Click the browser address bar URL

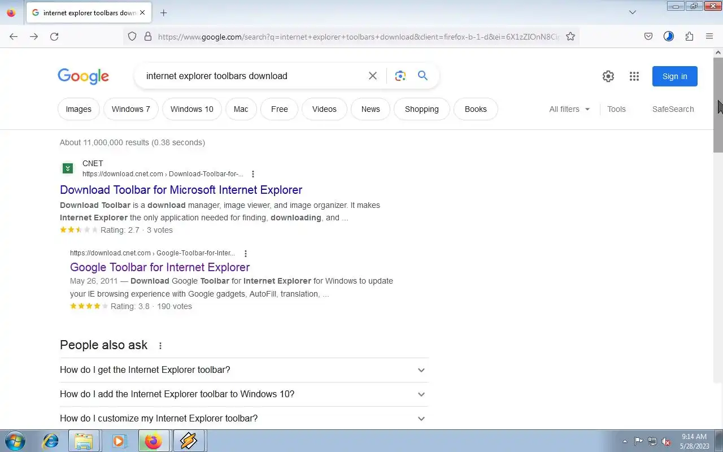click(x=359, y=37)
